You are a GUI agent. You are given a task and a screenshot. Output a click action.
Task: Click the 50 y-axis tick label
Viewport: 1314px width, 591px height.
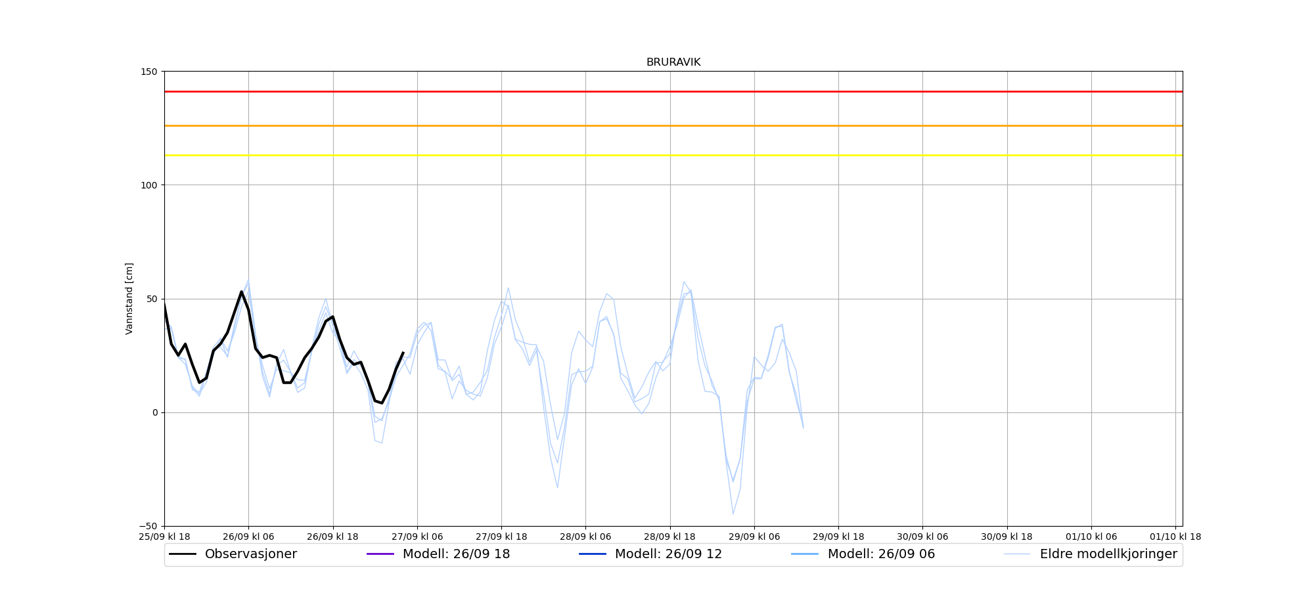coord(152,299)
